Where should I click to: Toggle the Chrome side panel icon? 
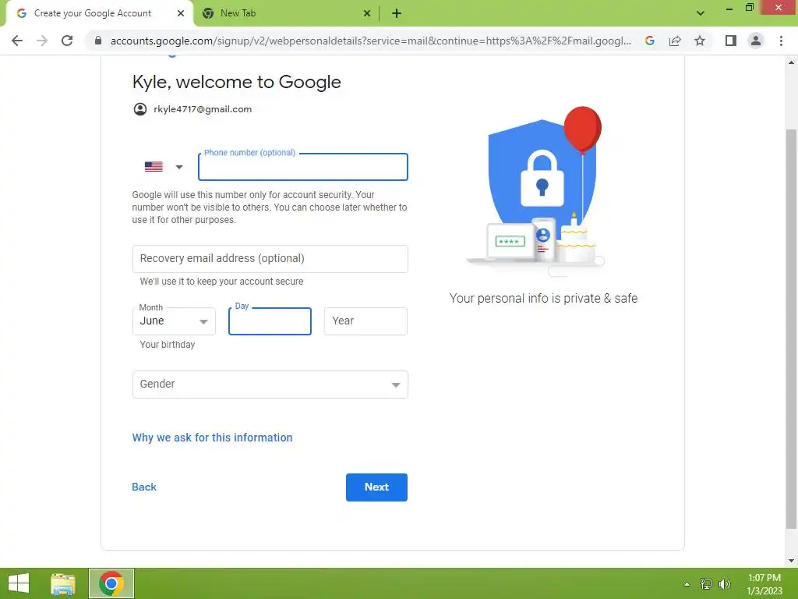click(x=731, y=41)
